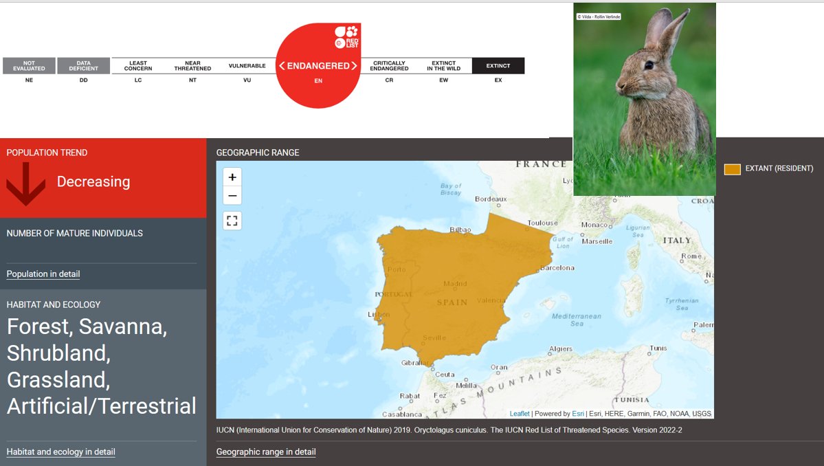Follow the Leaflet attribution link

point(519,414)
